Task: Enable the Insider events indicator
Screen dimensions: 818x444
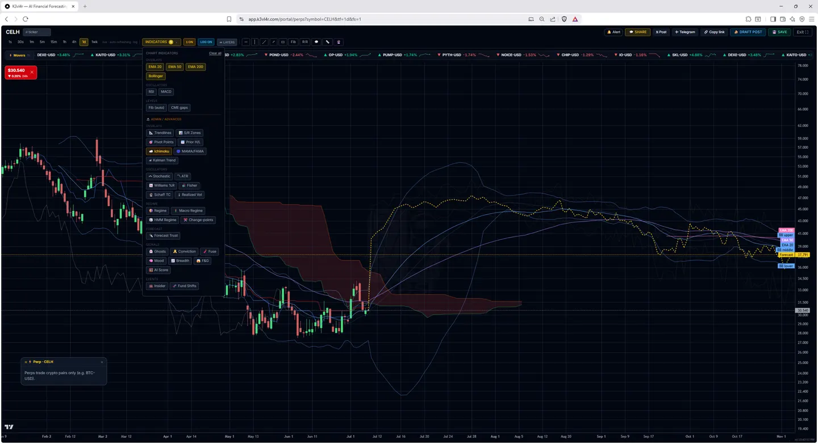Action: click(x=157, y=286)
